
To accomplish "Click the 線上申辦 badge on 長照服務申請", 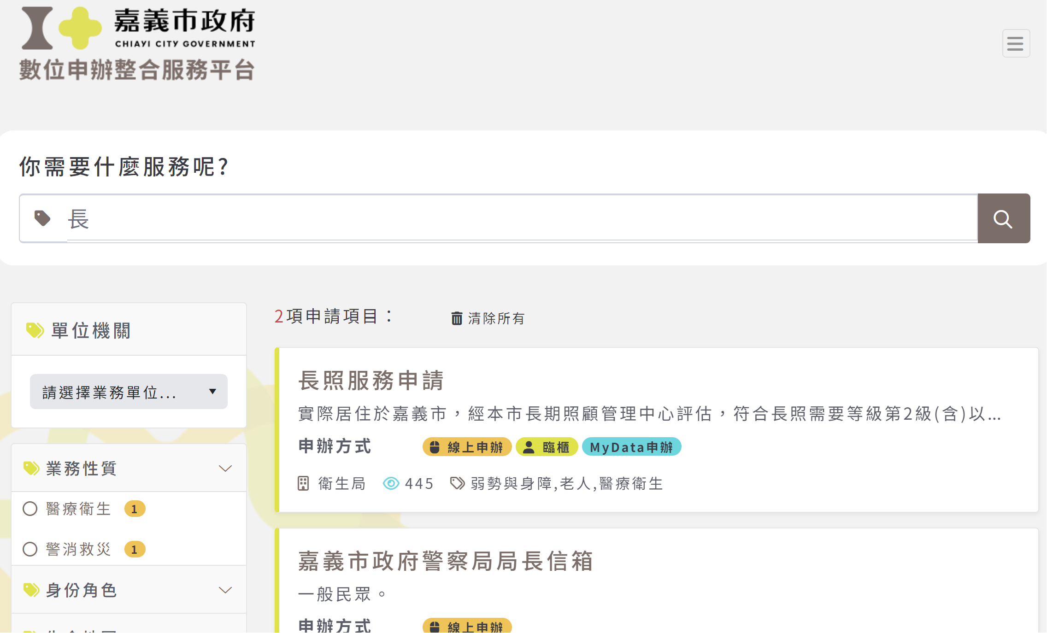I will click(467, 447).
